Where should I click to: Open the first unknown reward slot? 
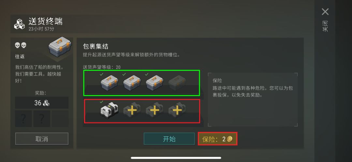pos(23,119)
